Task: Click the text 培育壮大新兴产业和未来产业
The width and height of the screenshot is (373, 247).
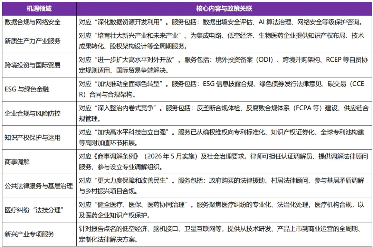Action: 138,36
